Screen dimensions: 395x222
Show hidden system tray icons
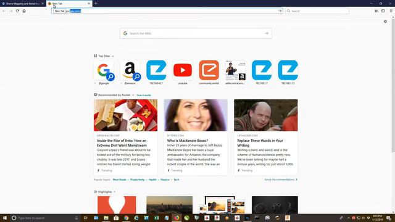349,218
